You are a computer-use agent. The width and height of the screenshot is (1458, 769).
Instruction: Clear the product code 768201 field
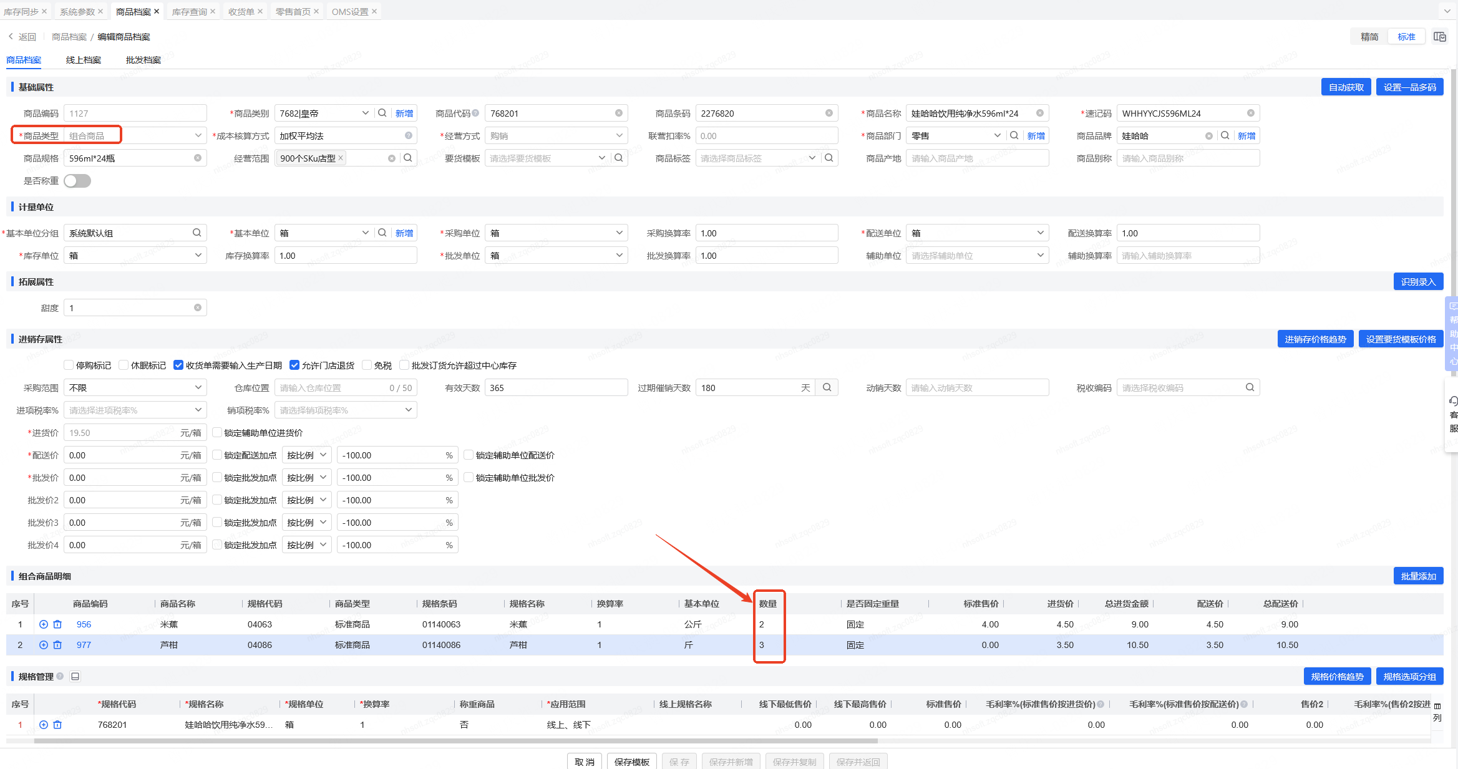619,113
